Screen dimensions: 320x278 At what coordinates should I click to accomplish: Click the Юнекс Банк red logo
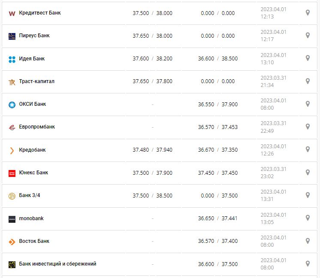point(12,173)
